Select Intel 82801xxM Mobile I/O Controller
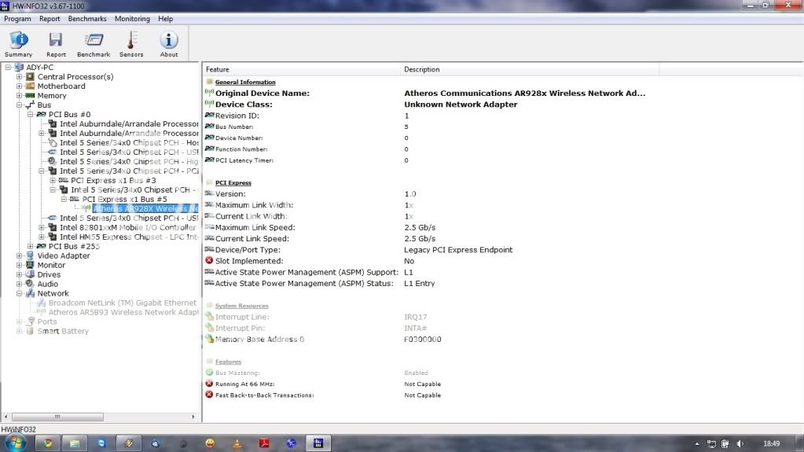 point(127,227)
